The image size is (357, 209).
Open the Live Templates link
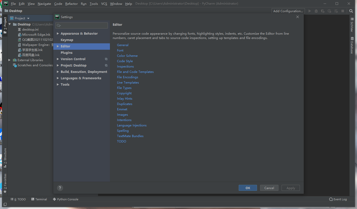tap(128, 83)
